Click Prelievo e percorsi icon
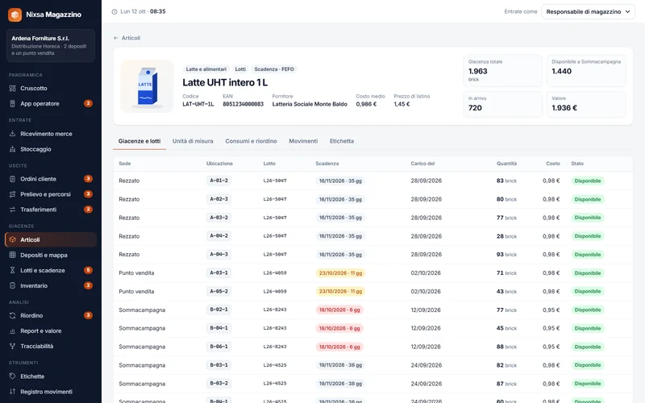This screenshot has width=645, height=403. (12, 194)
